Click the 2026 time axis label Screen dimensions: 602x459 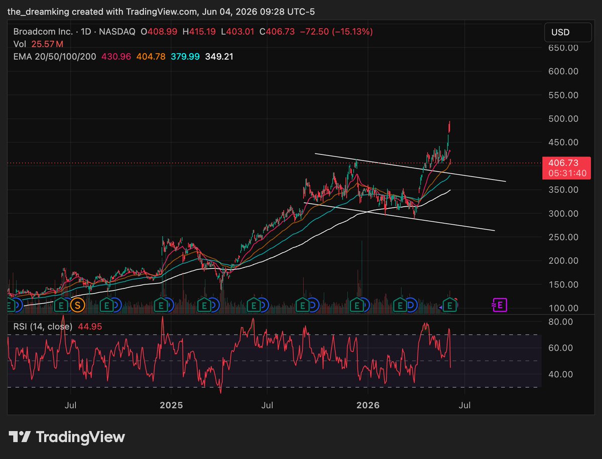click(x=367, y=404)
